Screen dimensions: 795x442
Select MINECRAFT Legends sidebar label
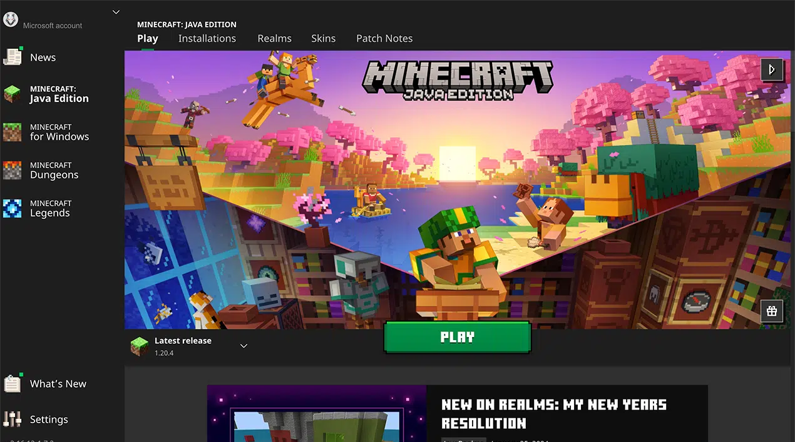[x=51, y=209]
